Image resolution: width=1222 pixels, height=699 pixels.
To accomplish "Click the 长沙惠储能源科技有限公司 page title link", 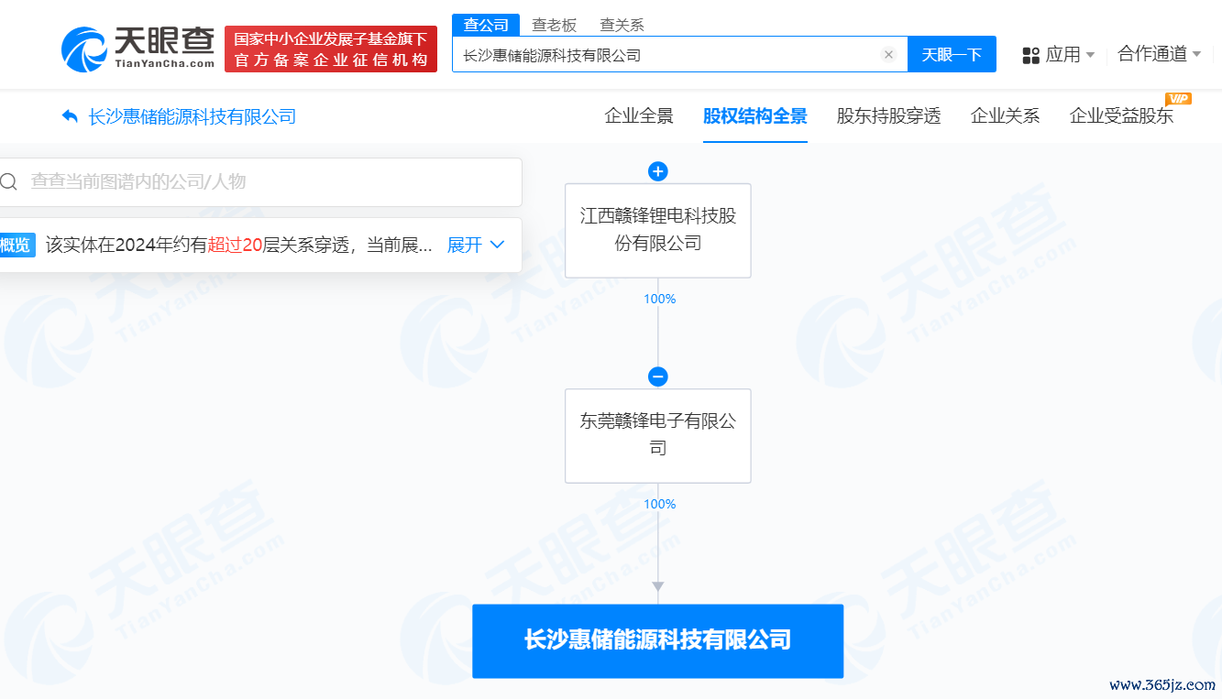I will point(193,116).
